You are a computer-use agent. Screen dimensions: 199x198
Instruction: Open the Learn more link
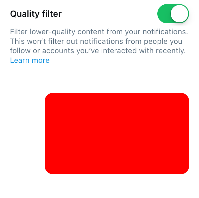click(x=30, y=60)
